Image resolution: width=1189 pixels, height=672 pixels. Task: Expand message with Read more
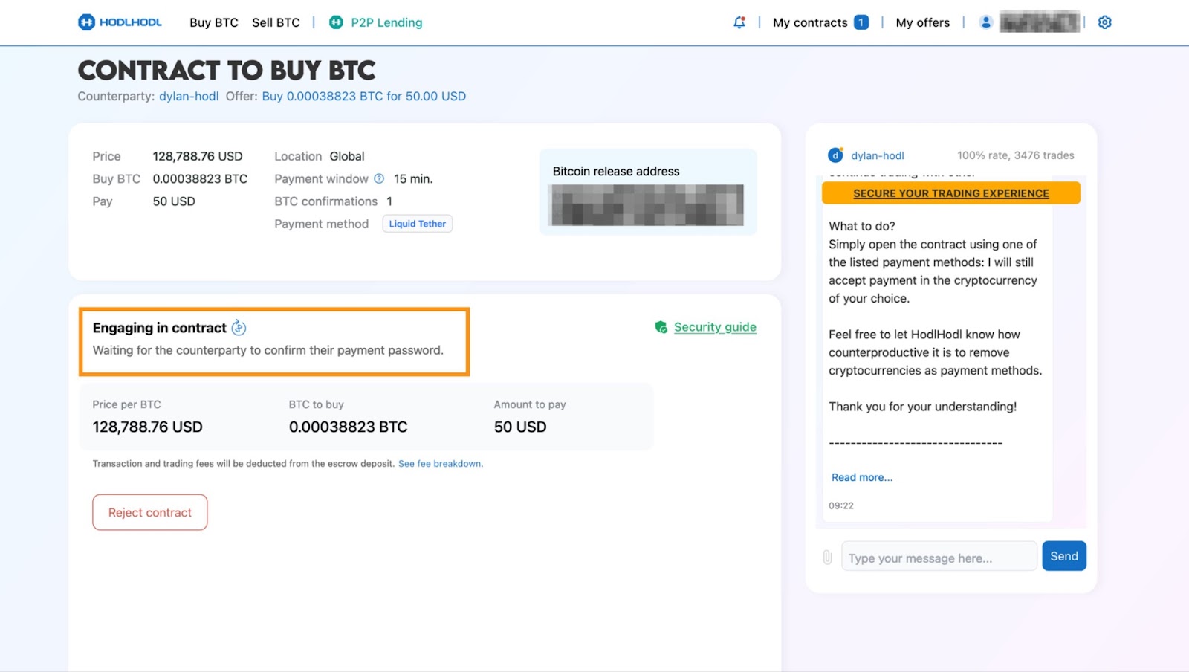[x=862, y=477]
